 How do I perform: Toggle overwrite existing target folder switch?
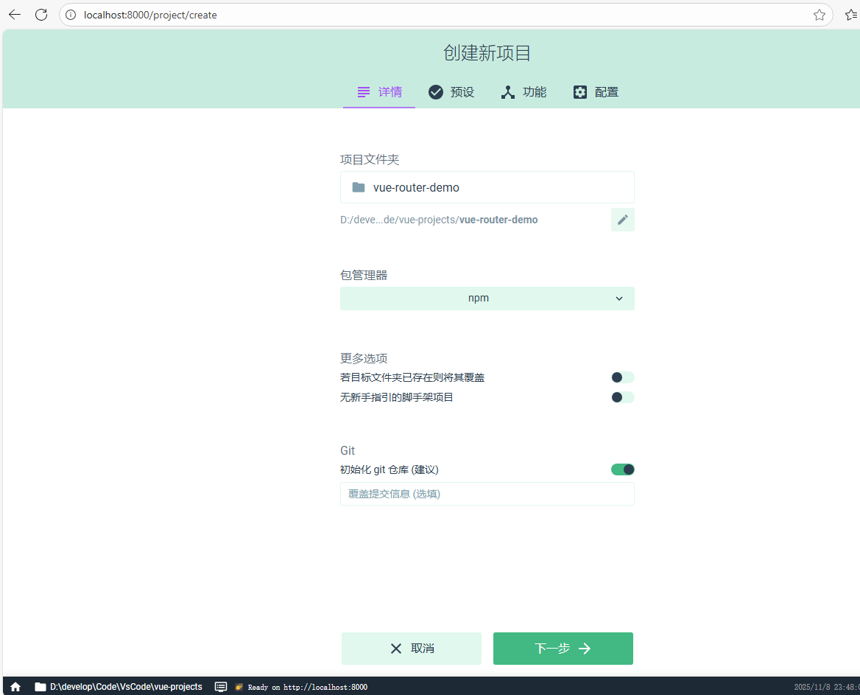(622, 377)
